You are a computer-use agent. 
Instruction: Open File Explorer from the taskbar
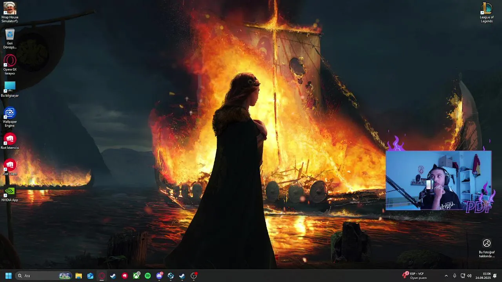[x=78, y=276]
